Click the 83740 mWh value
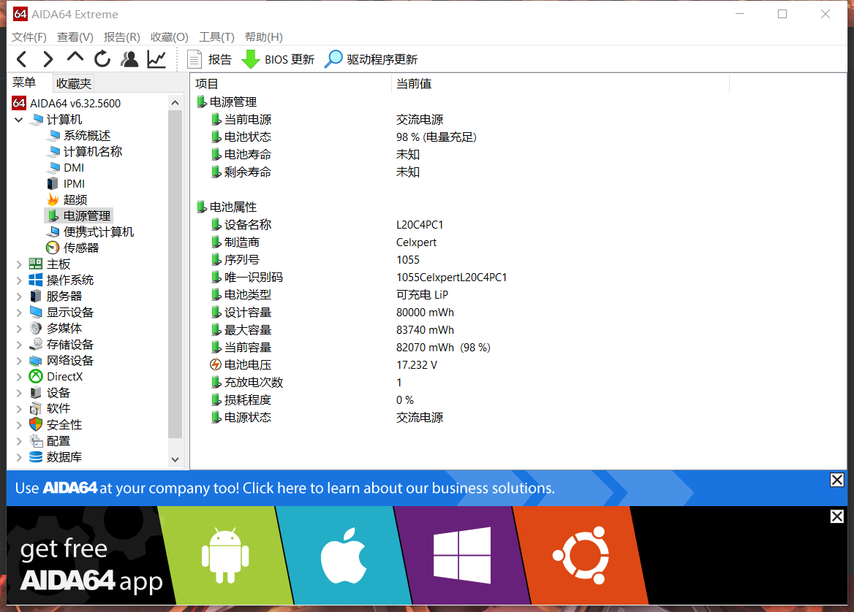 [425, 330]
